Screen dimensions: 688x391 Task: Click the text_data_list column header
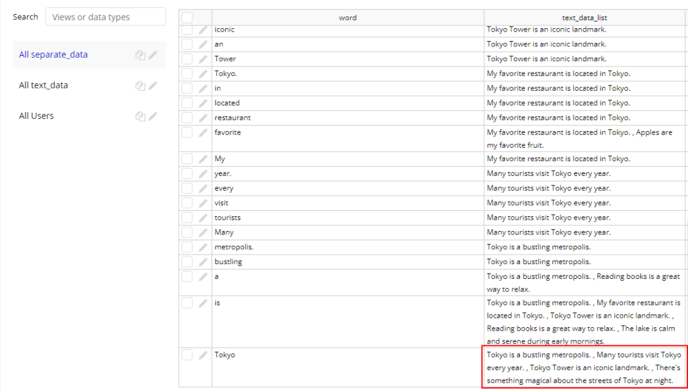[585, 17]
